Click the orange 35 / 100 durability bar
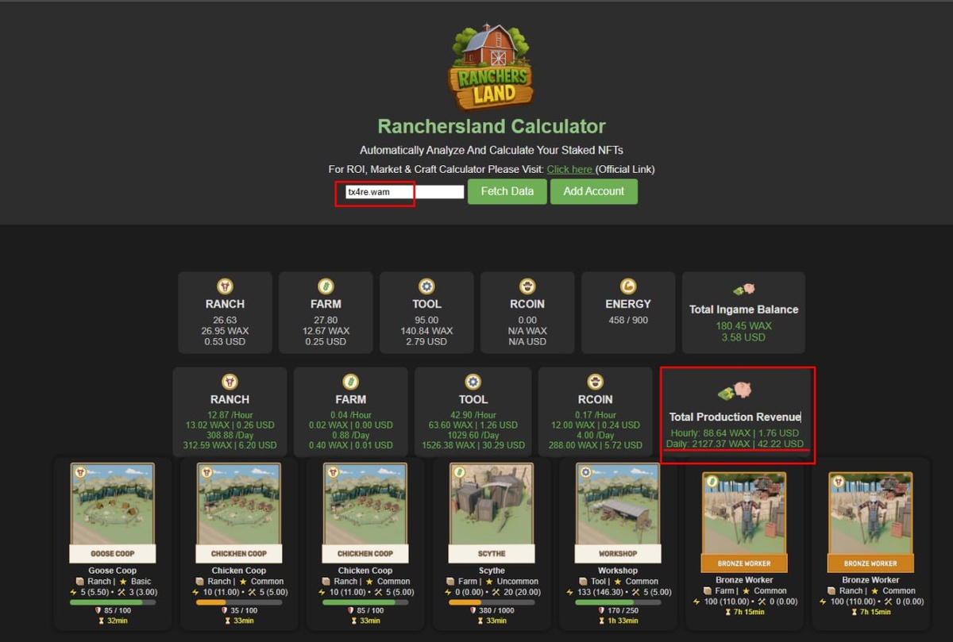953x642 pixels. [x=238, y=602]
